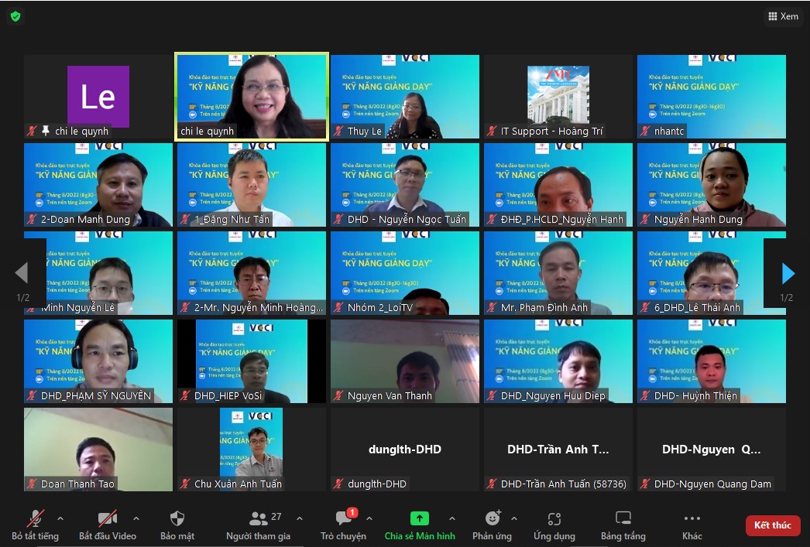This screenshot has height=547, width=810.
Task: Open the Bảo mật security shield icon
Action: click(x=177, y=518)
